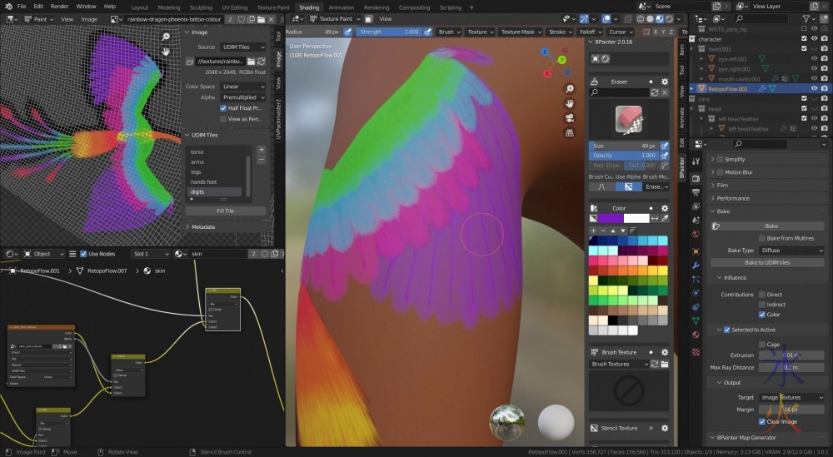833x457 pixels.
Task: Disable the Half Float Precision checkbox
Action: [223, 108]
